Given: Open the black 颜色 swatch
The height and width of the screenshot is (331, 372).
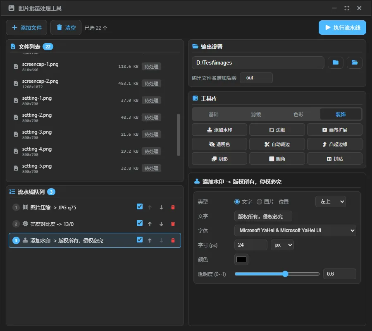Looking at the screenshot, I should tap(241, 259).
